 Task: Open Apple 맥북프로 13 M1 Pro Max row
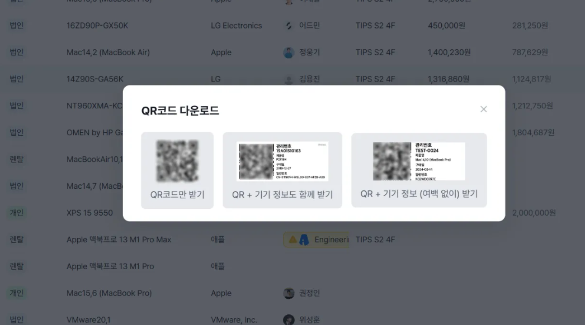292,240
